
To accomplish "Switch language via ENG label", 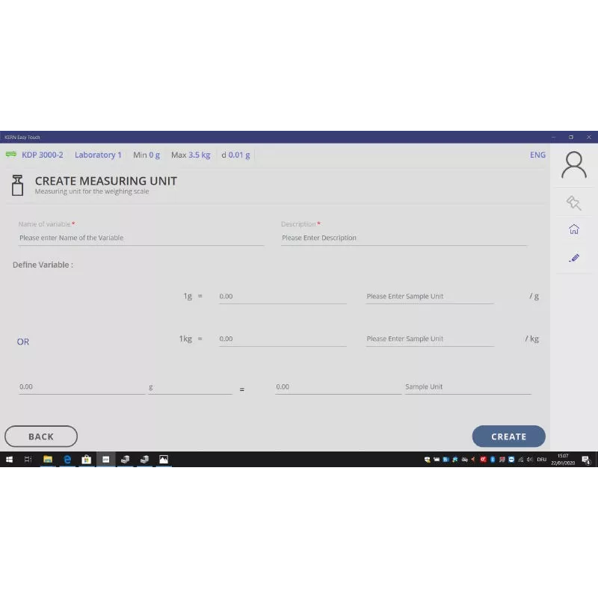I will (x=537, y=155).
